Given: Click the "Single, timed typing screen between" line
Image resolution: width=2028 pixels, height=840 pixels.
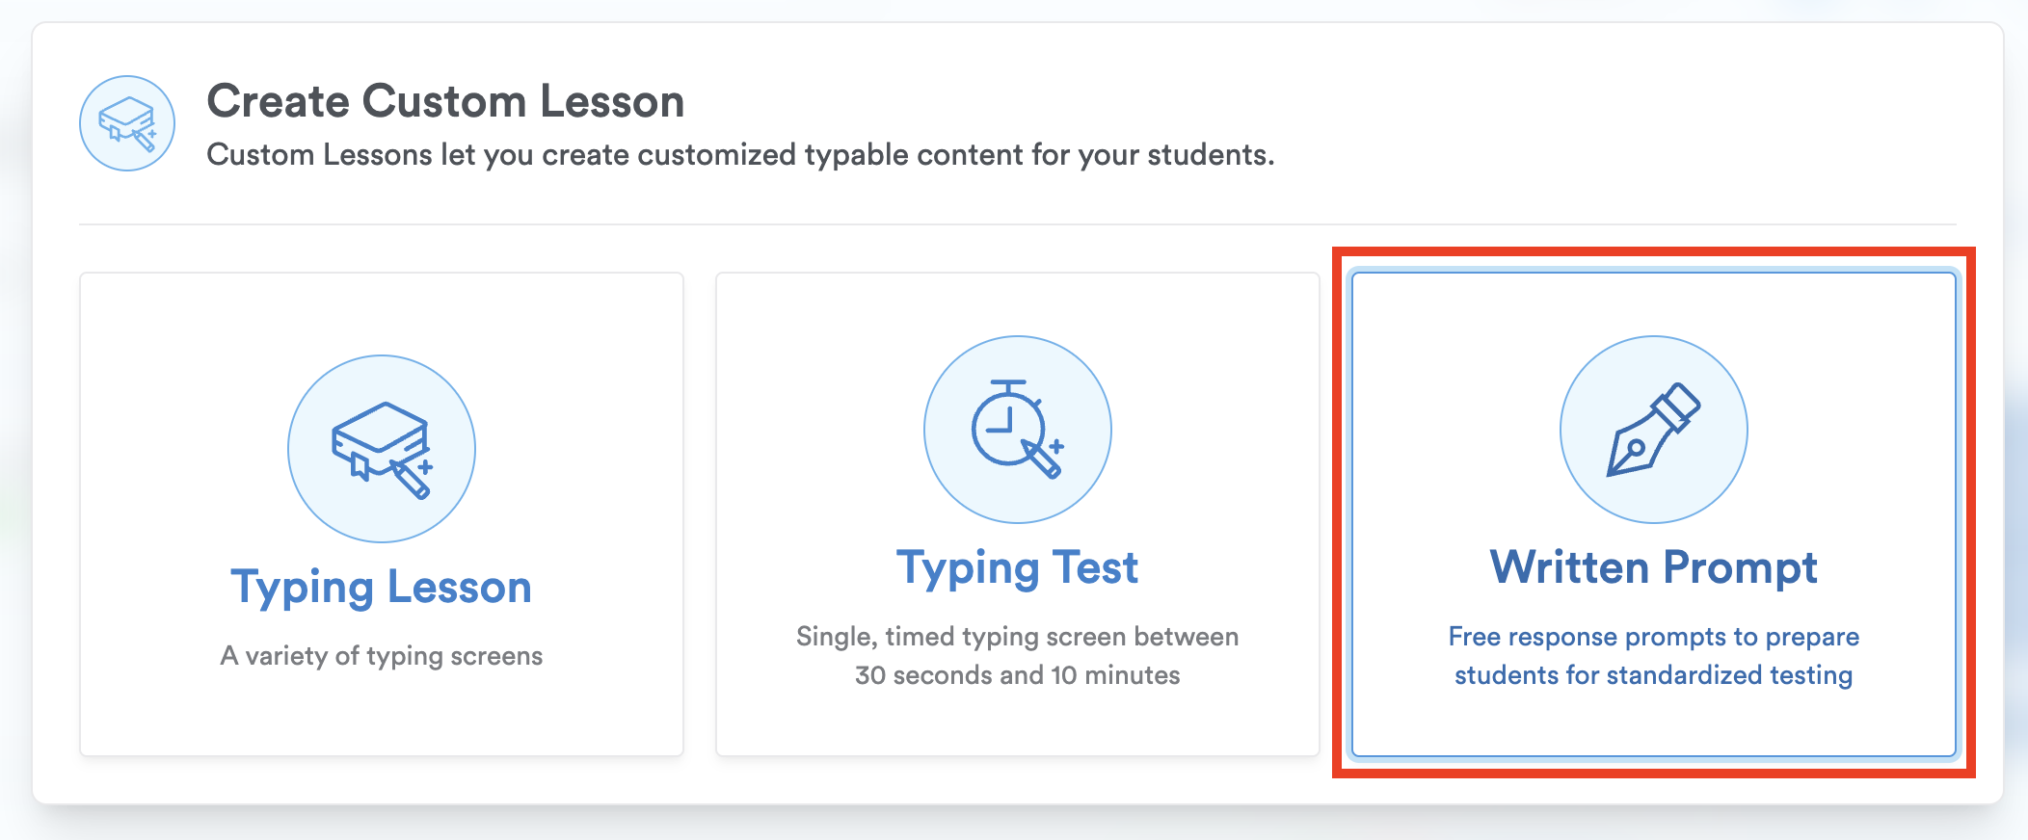Looking at the screenshot, I should pyautogui.click(x=1017, y=637).
